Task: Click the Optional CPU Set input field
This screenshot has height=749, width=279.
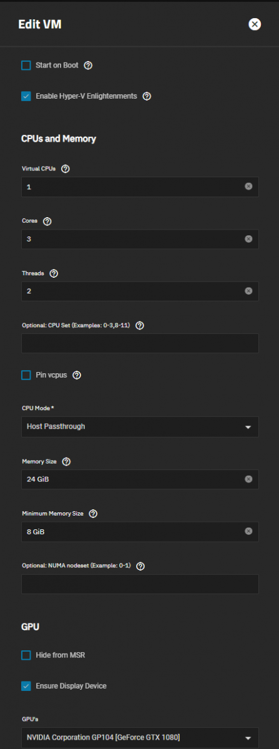Action: pos(140,343)
